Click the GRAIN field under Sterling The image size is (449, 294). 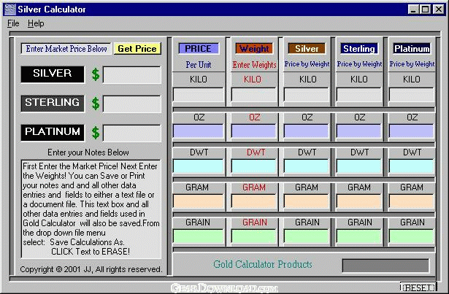[x=358, y=236]
